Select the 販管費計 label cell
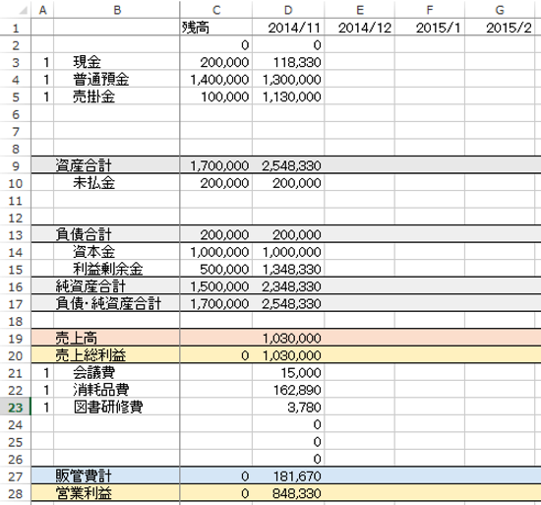Viewport: 541px width, 505px height. pyautogui.click(x=117, y=476)
